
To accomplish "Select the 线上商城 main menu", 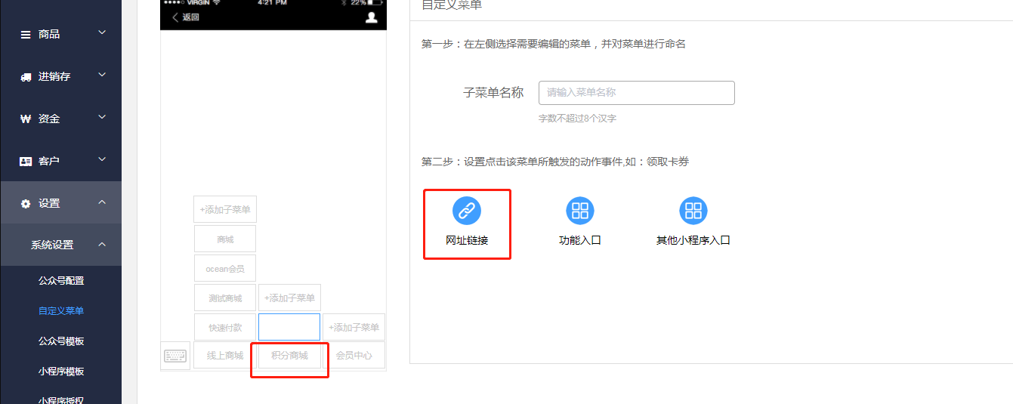I will (225, 355).
